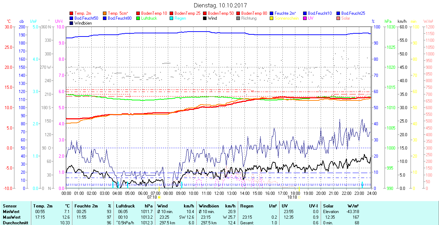Click the pressure trend '^0.5hPa/h'
The width and height of the screenshot is (439, 225).
125,223
